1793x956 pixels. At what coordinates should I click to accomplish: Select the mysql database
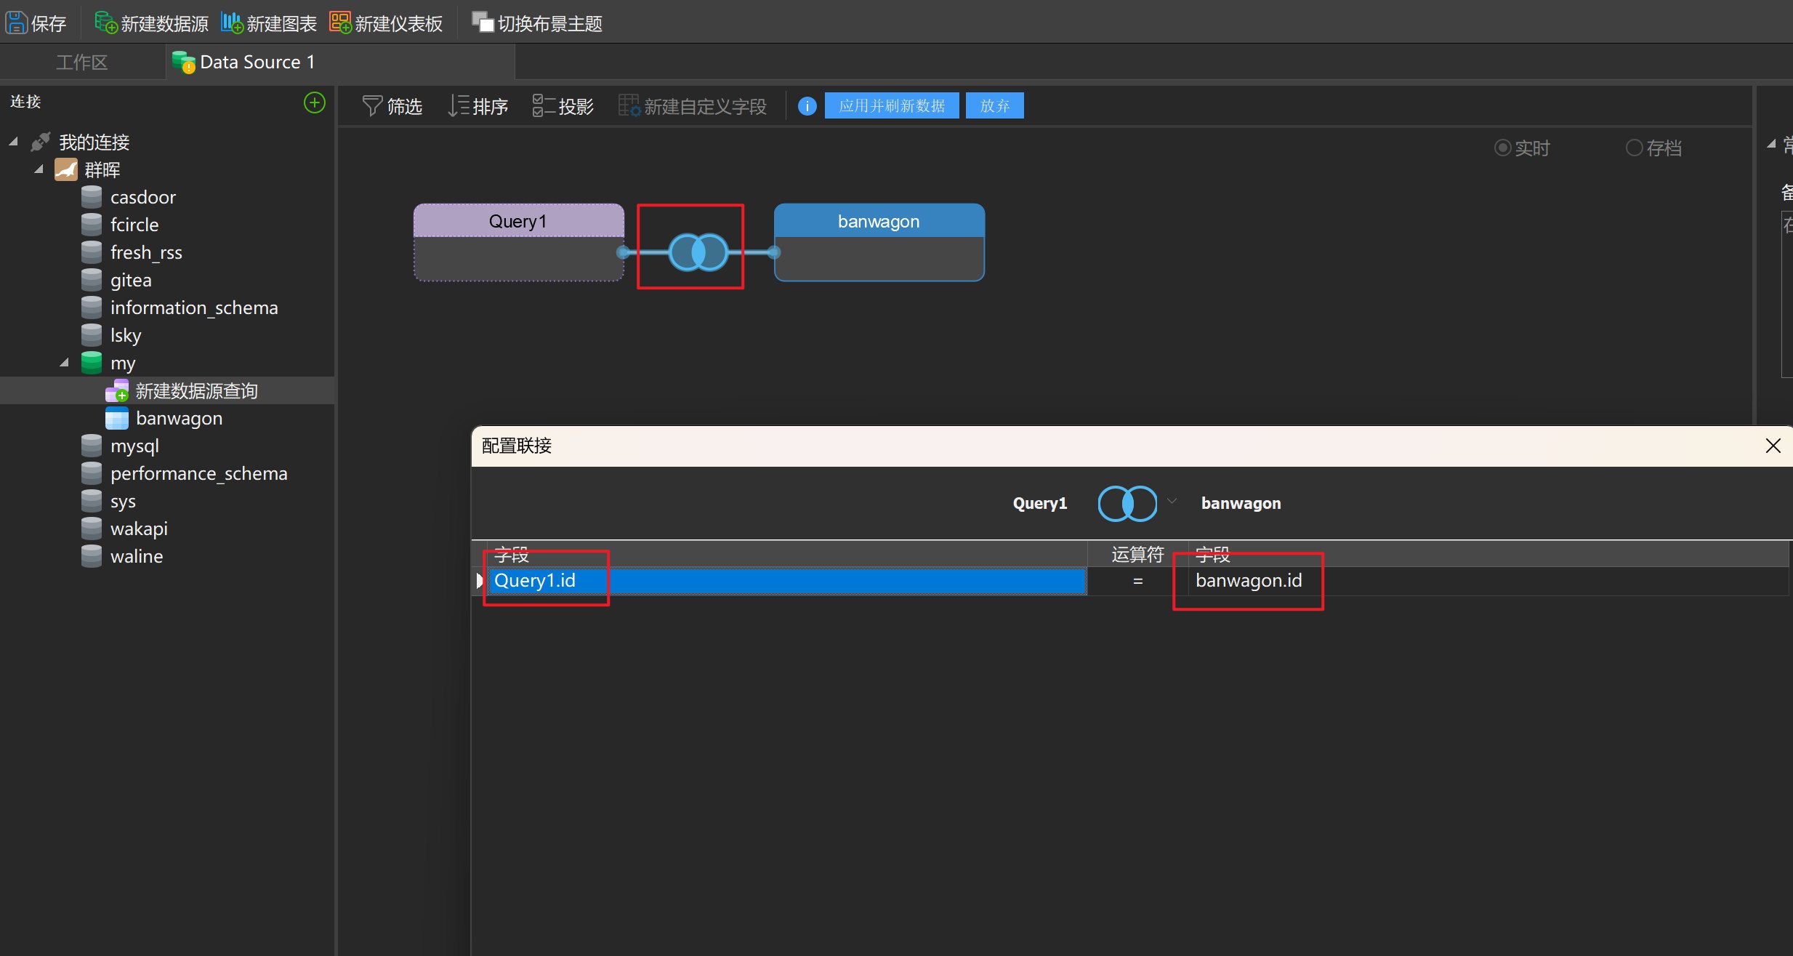134,446
